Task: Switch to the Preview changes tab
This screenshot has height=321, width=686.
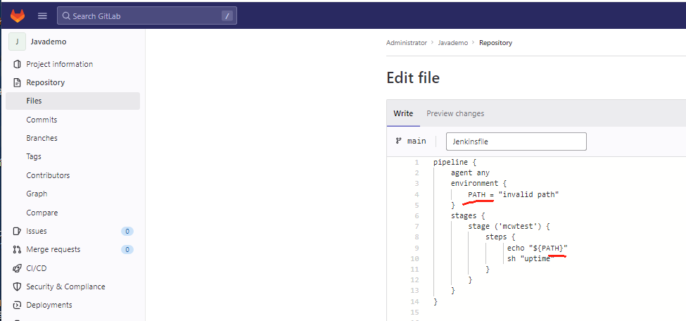Action: [x=455, y=113]
